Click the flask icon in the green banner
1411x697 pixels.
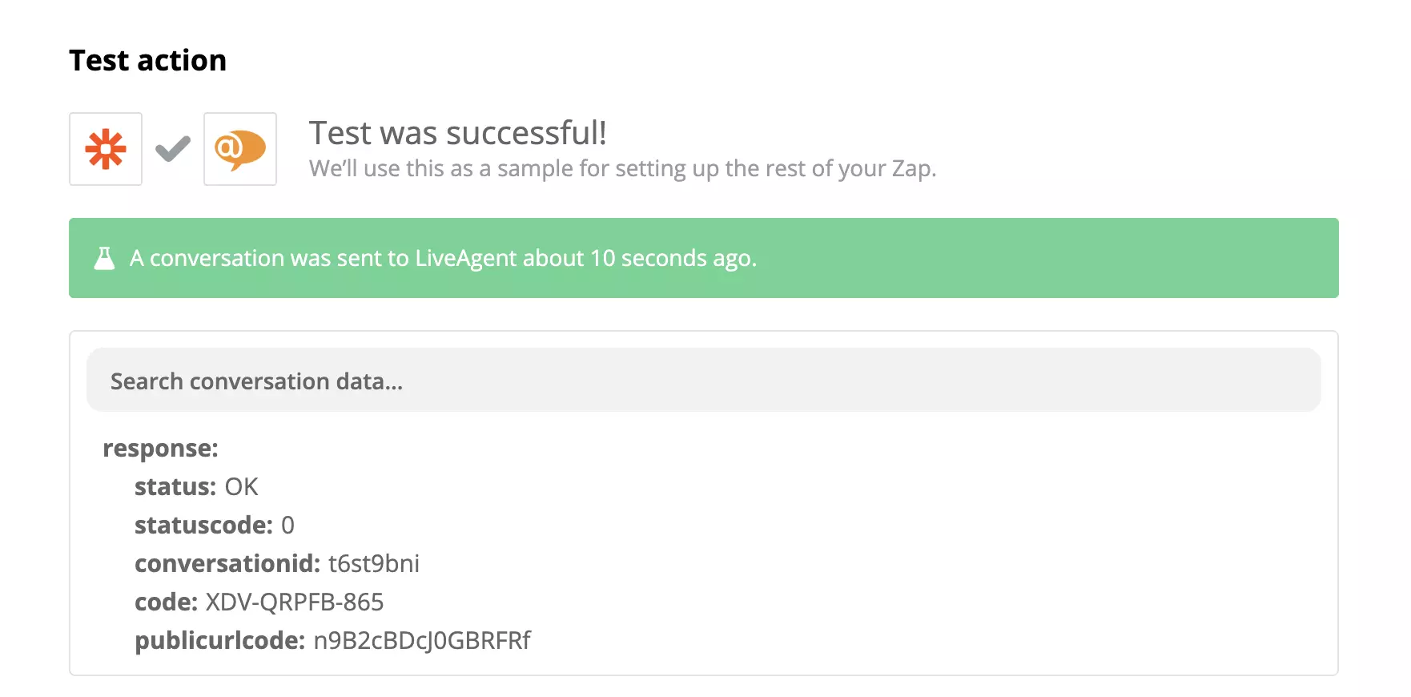[104, 258]
